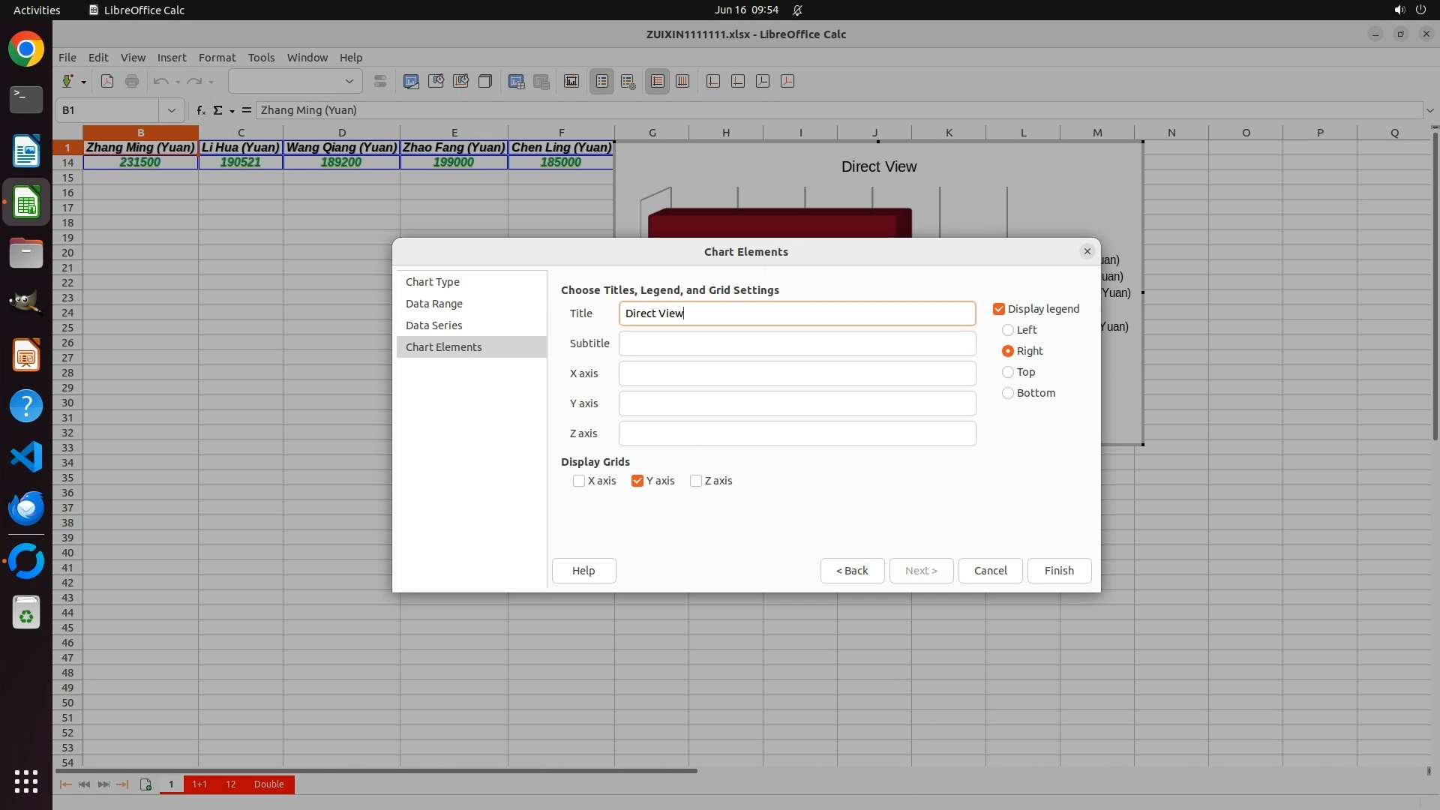The image size is (1440, 810).
Task: Click the horizontal scrollbar of the sheet
Action: 375,770
